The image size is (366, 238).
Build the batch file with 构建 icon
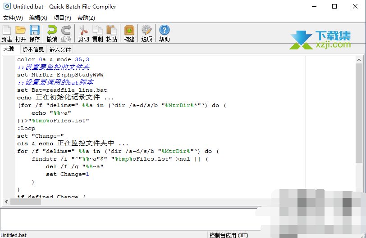point(129,33)
